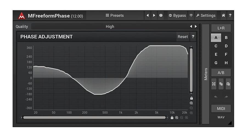Load the previous preset with left arrow
Viewport: 247px width, 137px height.
click(x=148, y=15)
